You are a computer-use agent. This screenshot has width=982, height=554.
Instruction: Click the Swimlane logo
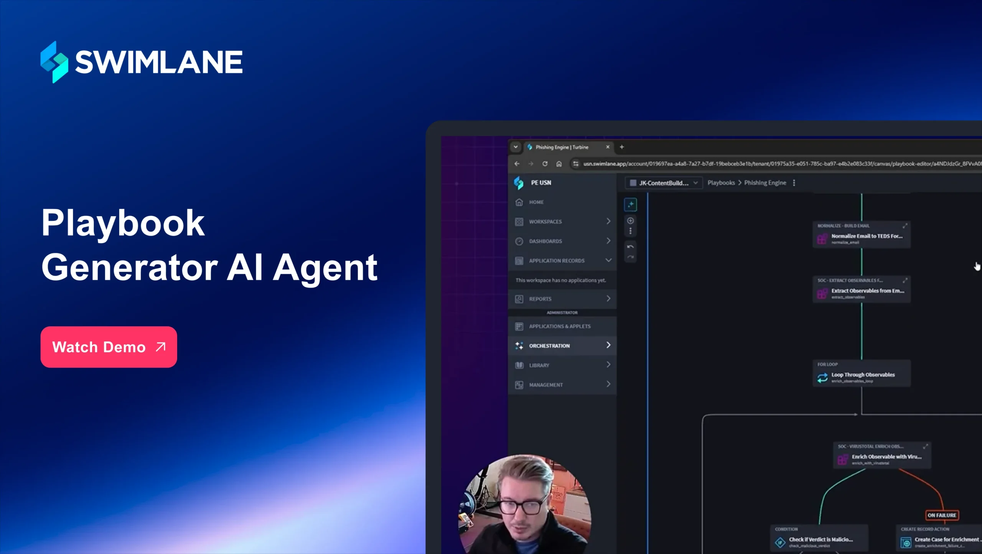coord(142,62)
